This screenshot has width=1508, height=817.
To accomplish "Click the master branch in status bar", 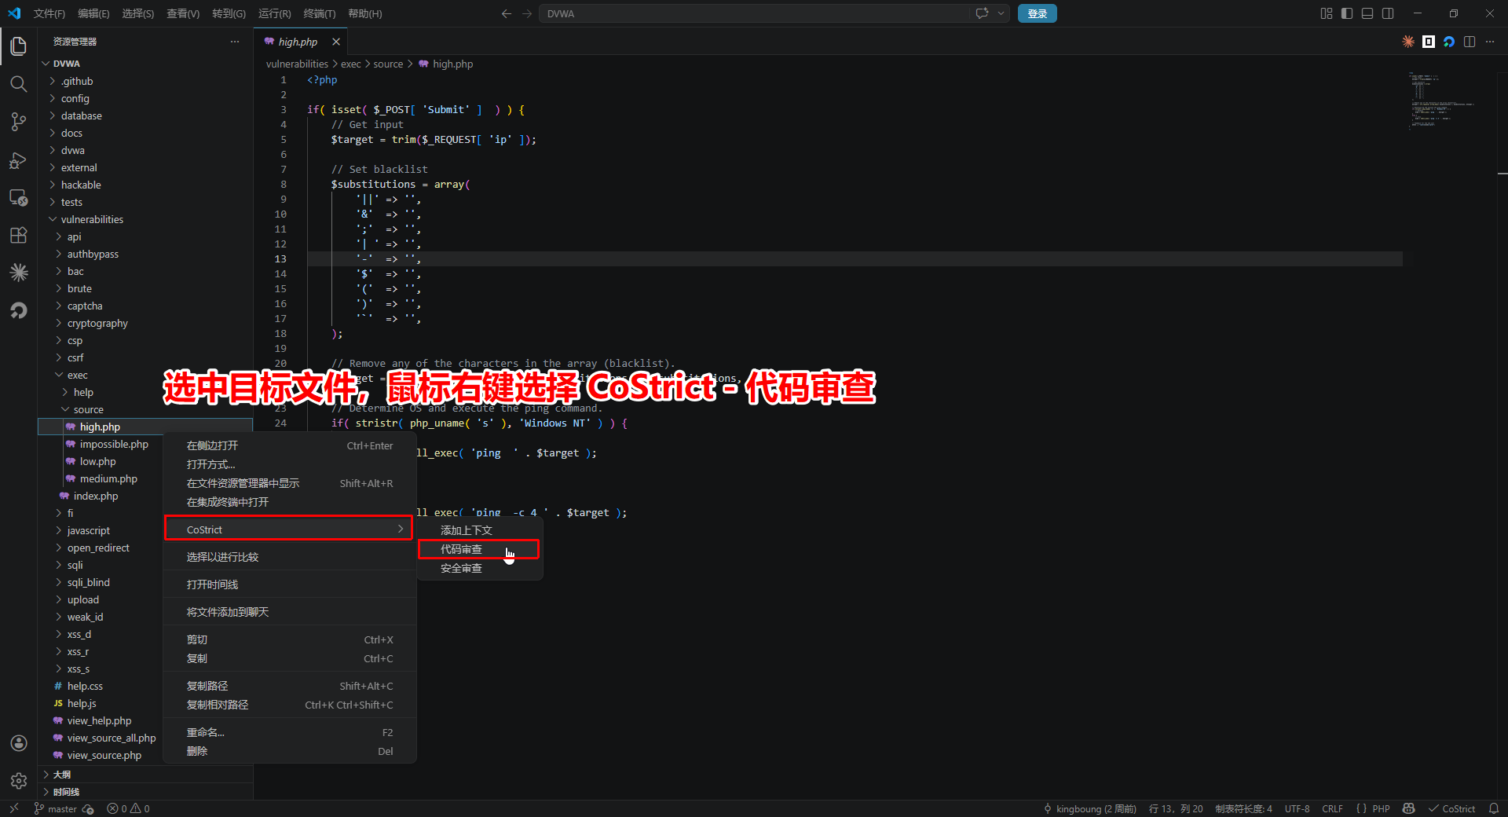I will click(x=61, y=808).
